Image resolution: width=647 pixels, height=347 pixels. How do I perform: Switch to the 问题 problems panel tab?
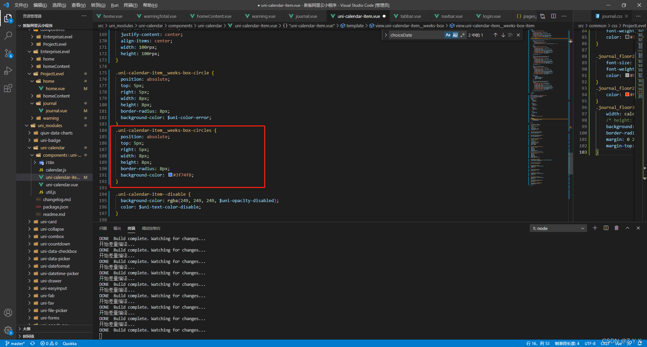(x=103, y=228)
